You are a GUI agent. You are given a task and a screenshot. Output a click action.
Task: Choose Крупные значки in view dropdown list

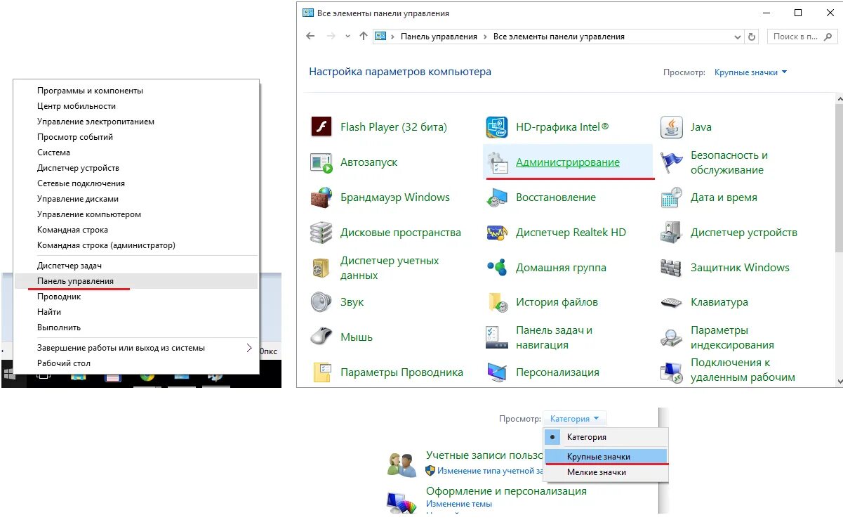pos(606,457)
